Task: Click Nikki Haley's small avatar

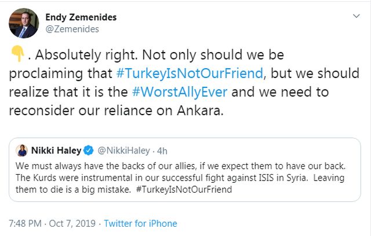Action: point(24,150)
